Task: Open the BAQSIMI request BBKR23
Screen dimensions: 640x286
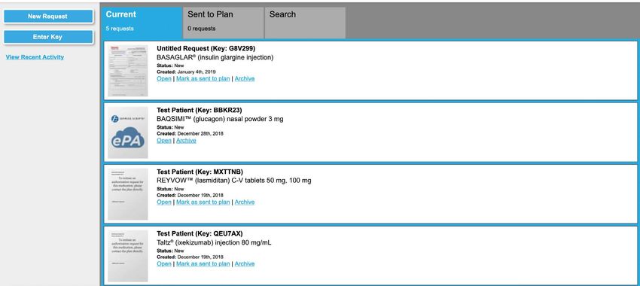Action: tap(164, 140)
